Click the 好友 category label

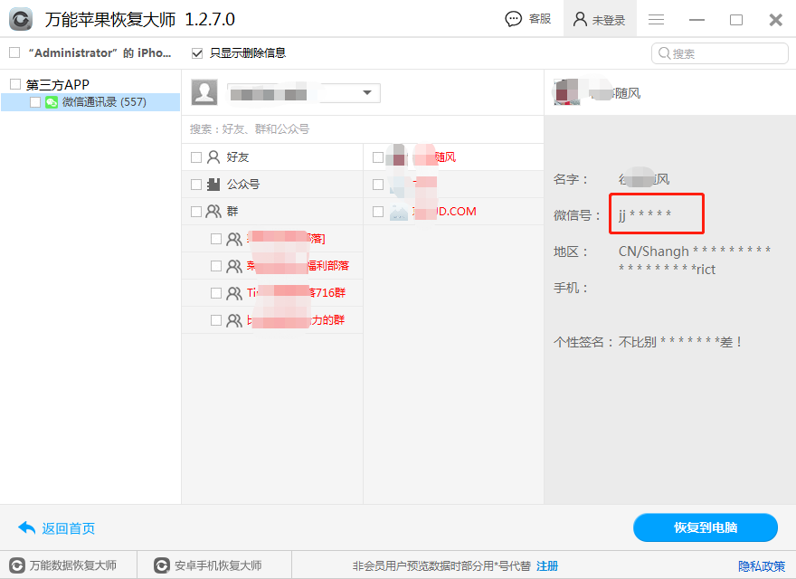pos(238,157)
